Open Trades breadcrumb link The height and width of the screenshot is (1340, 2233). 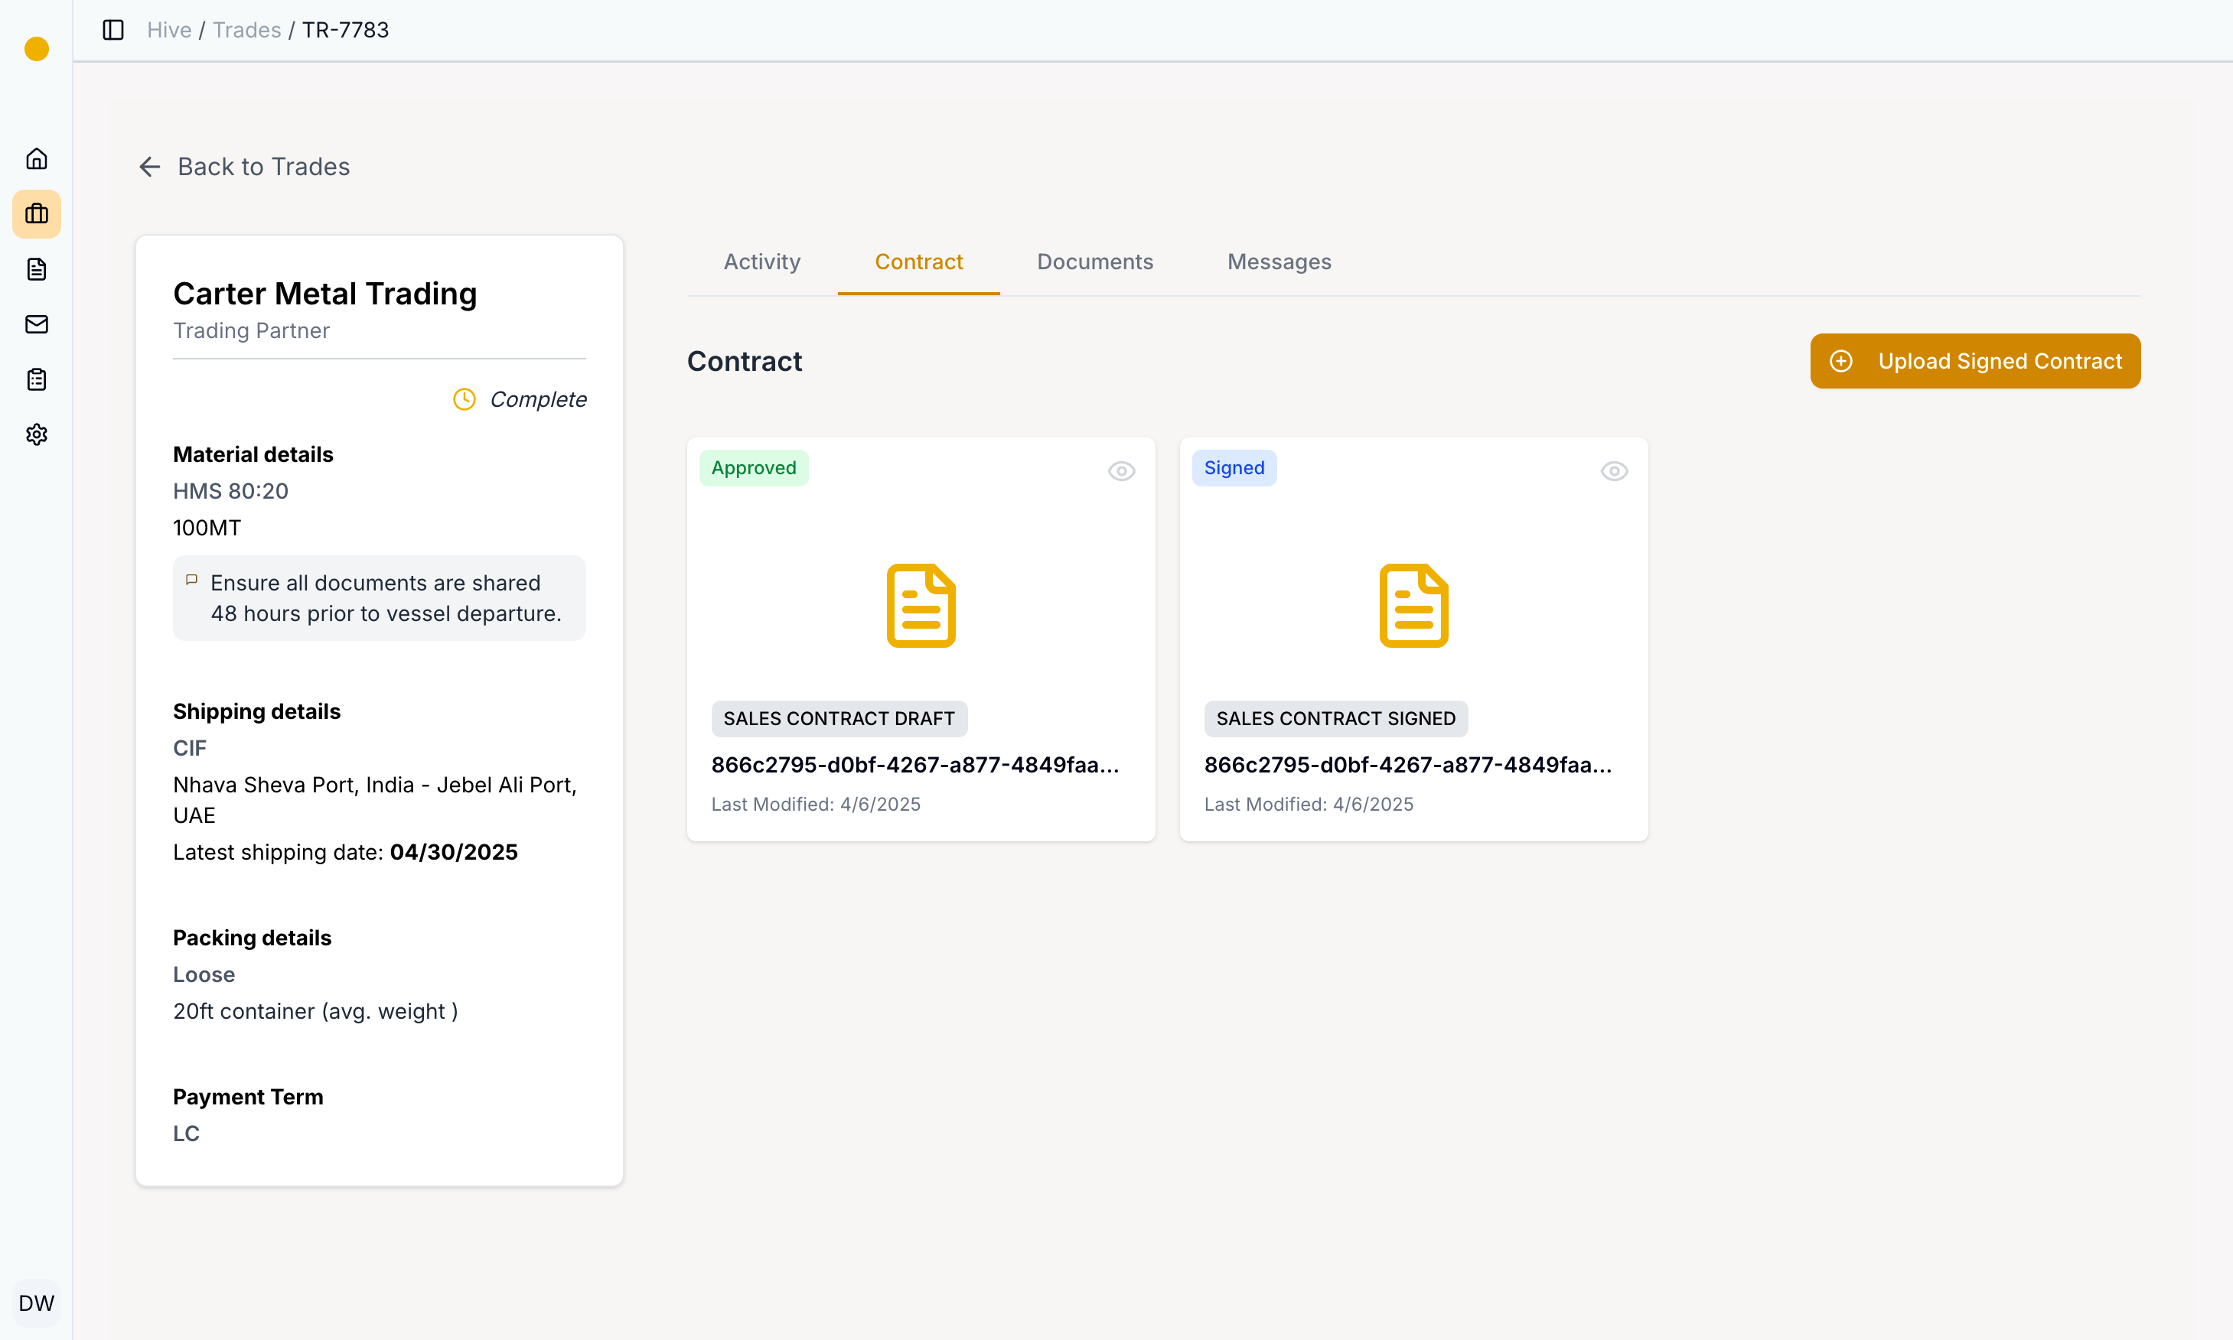(x=246, y=30)
